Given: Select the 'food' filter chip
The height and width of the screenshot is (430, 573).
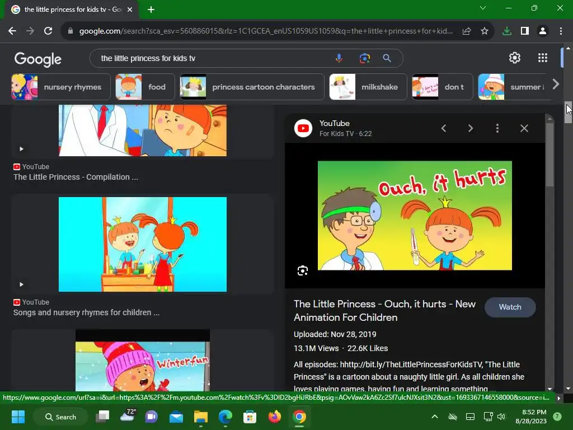Looking at the screenshot, I should [145, 87].
